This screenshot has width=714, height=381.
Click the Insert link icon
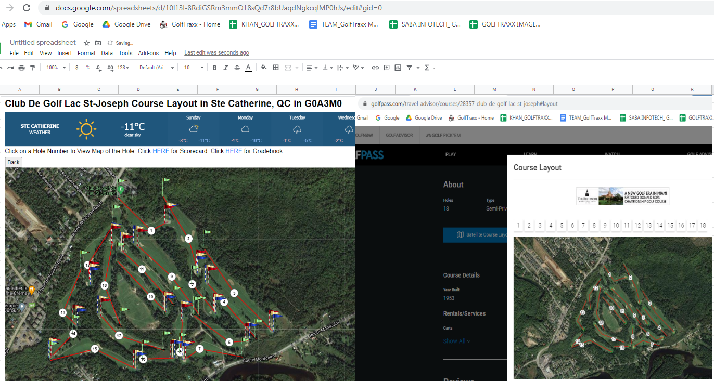pos(375,68)
